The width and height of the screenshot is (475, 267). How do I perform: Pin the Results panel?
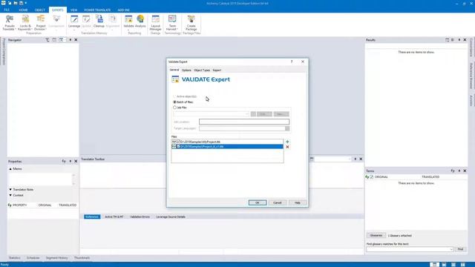pyautogui.click(x=459, y=40)
